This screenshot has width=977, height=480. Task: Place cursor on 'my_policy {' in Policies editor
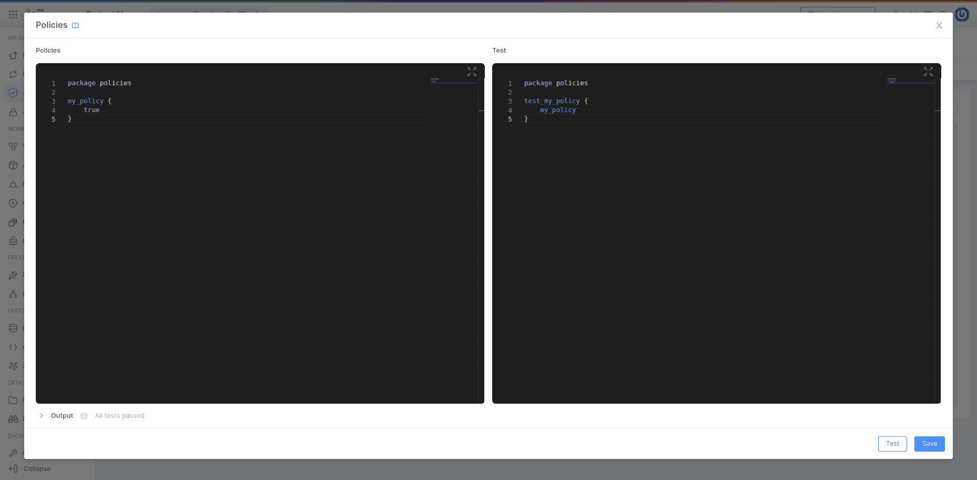pos(89,101)
